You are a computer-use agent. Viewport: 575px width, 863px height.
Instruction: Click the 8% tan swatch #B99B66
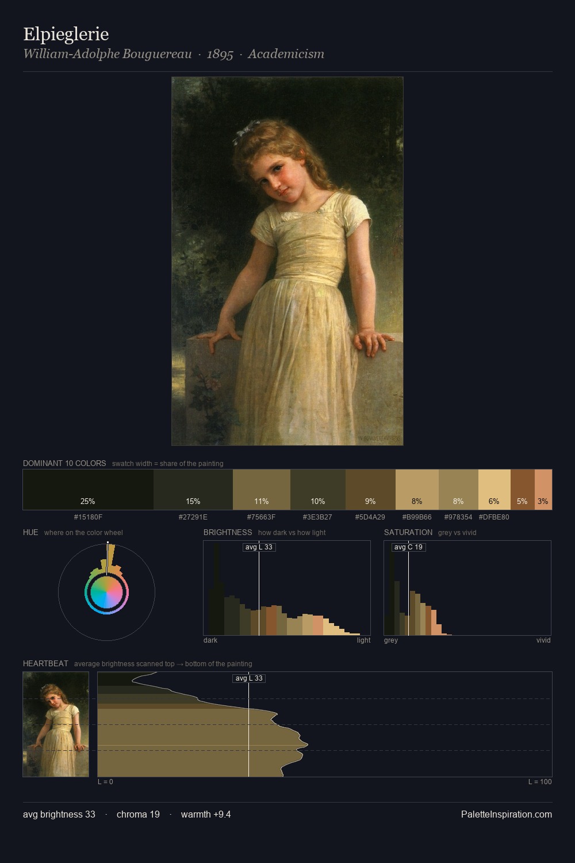click(x=417, y=490)
